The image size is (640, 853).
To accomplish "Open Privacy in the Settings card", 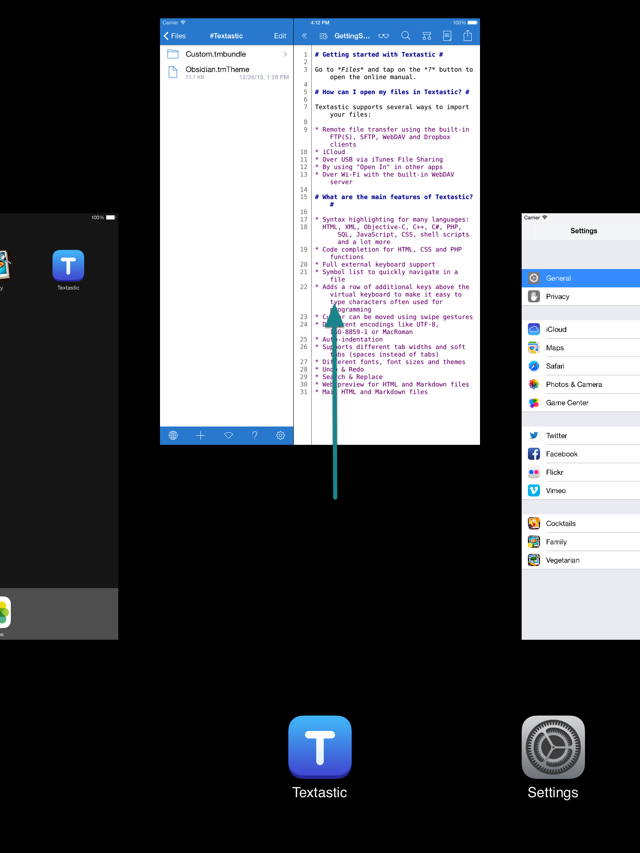I will point(581,297).
